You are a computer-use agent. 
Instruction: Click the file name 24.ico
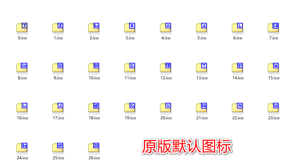coord(22,158)
